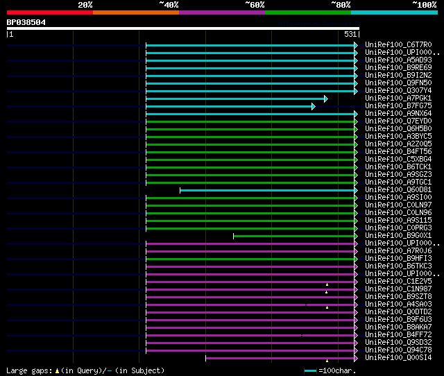Image resolution: width=444 pixels, height=376 pixels.
Task: Click the arrowhead ending the UniRef100_B7FG75 bar
Action: click(314, 106)
